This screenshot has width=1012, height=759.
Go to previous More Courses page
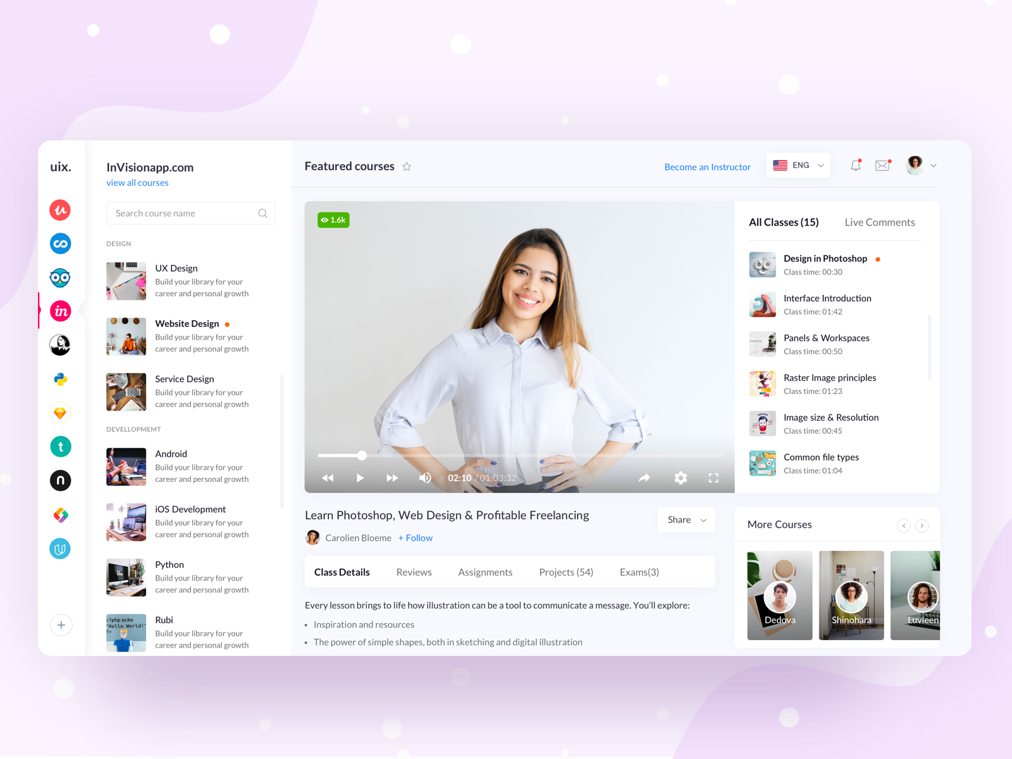point(904,526)
